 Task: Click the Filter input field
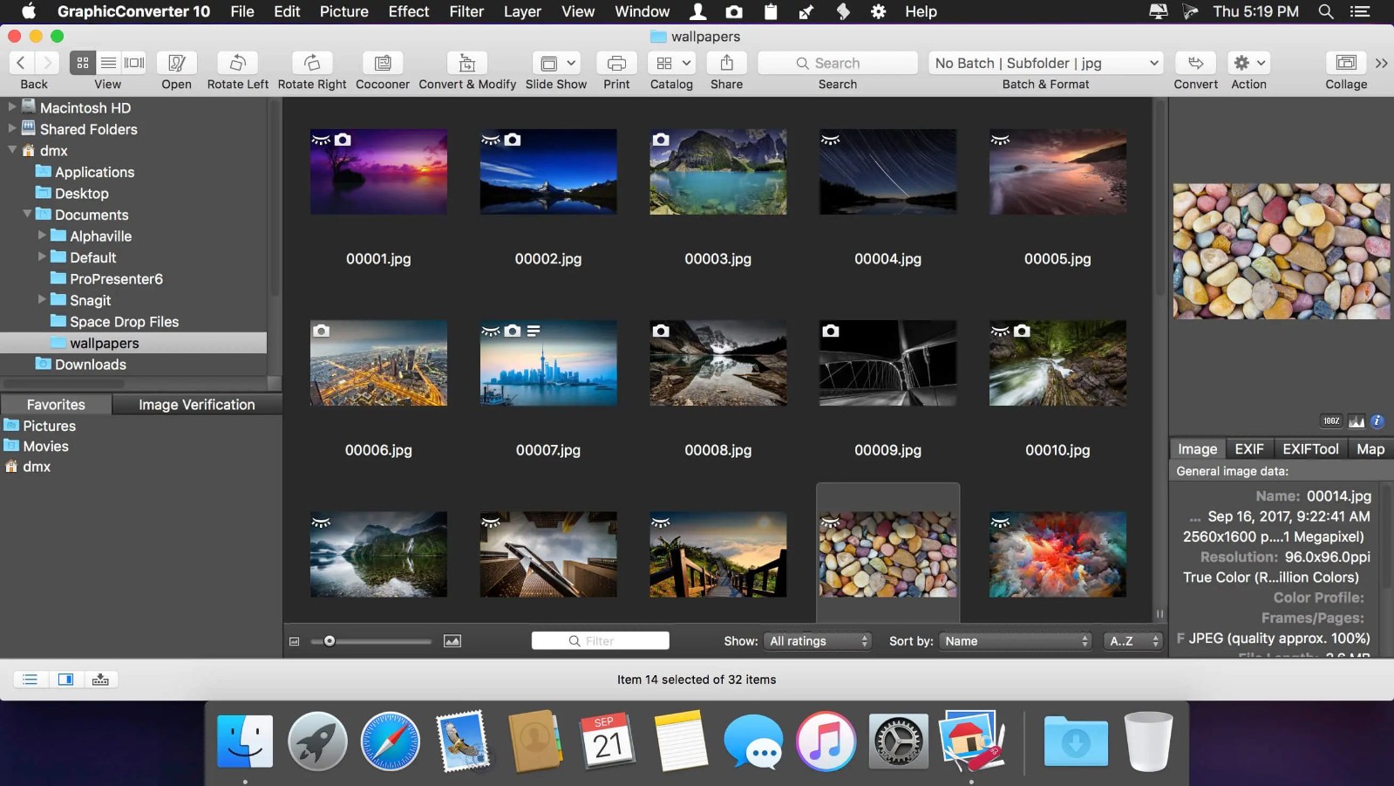point(600,641)
